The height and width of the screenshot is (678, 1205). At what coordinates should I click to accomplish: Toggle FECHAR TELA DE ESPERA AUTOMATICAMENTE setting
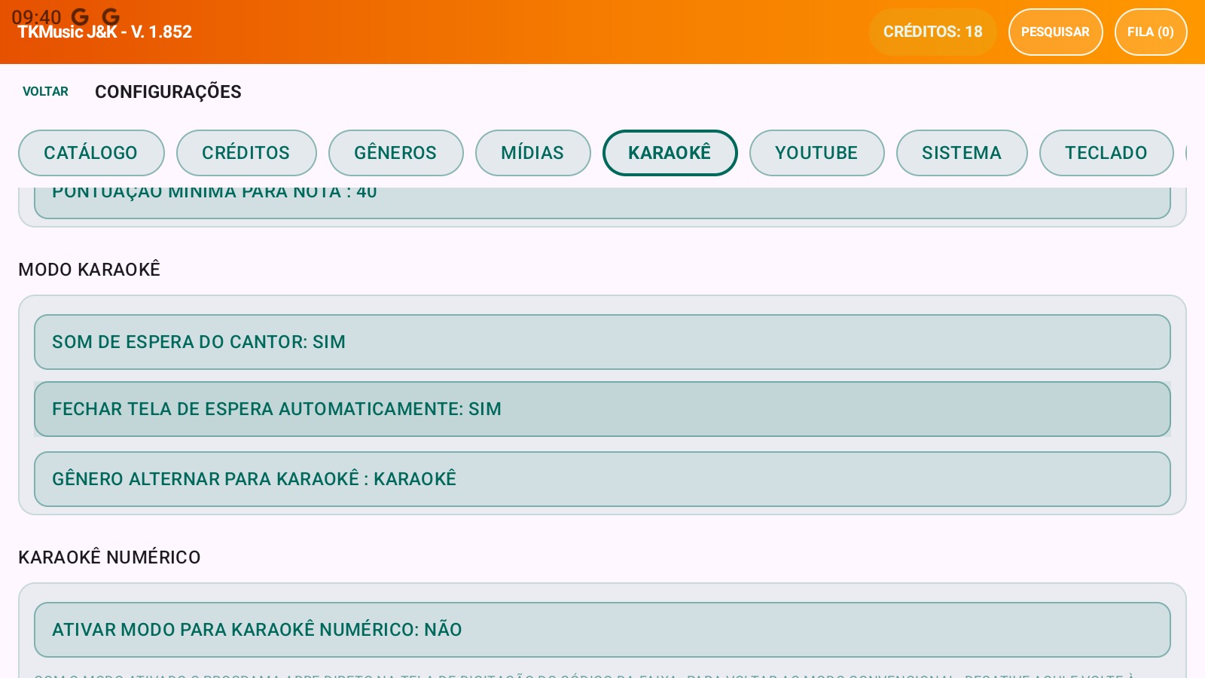(602, 409)
